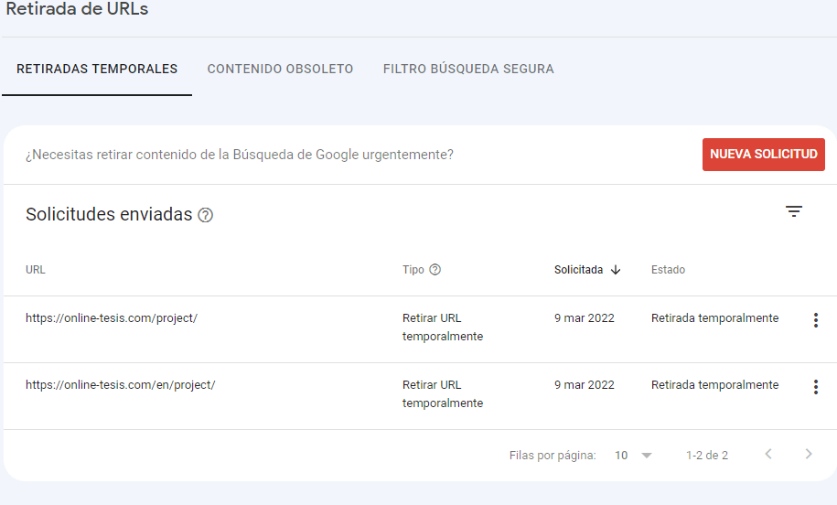Open the https://online-tesis.com/project/ URL entry

(x=112, y=318)
